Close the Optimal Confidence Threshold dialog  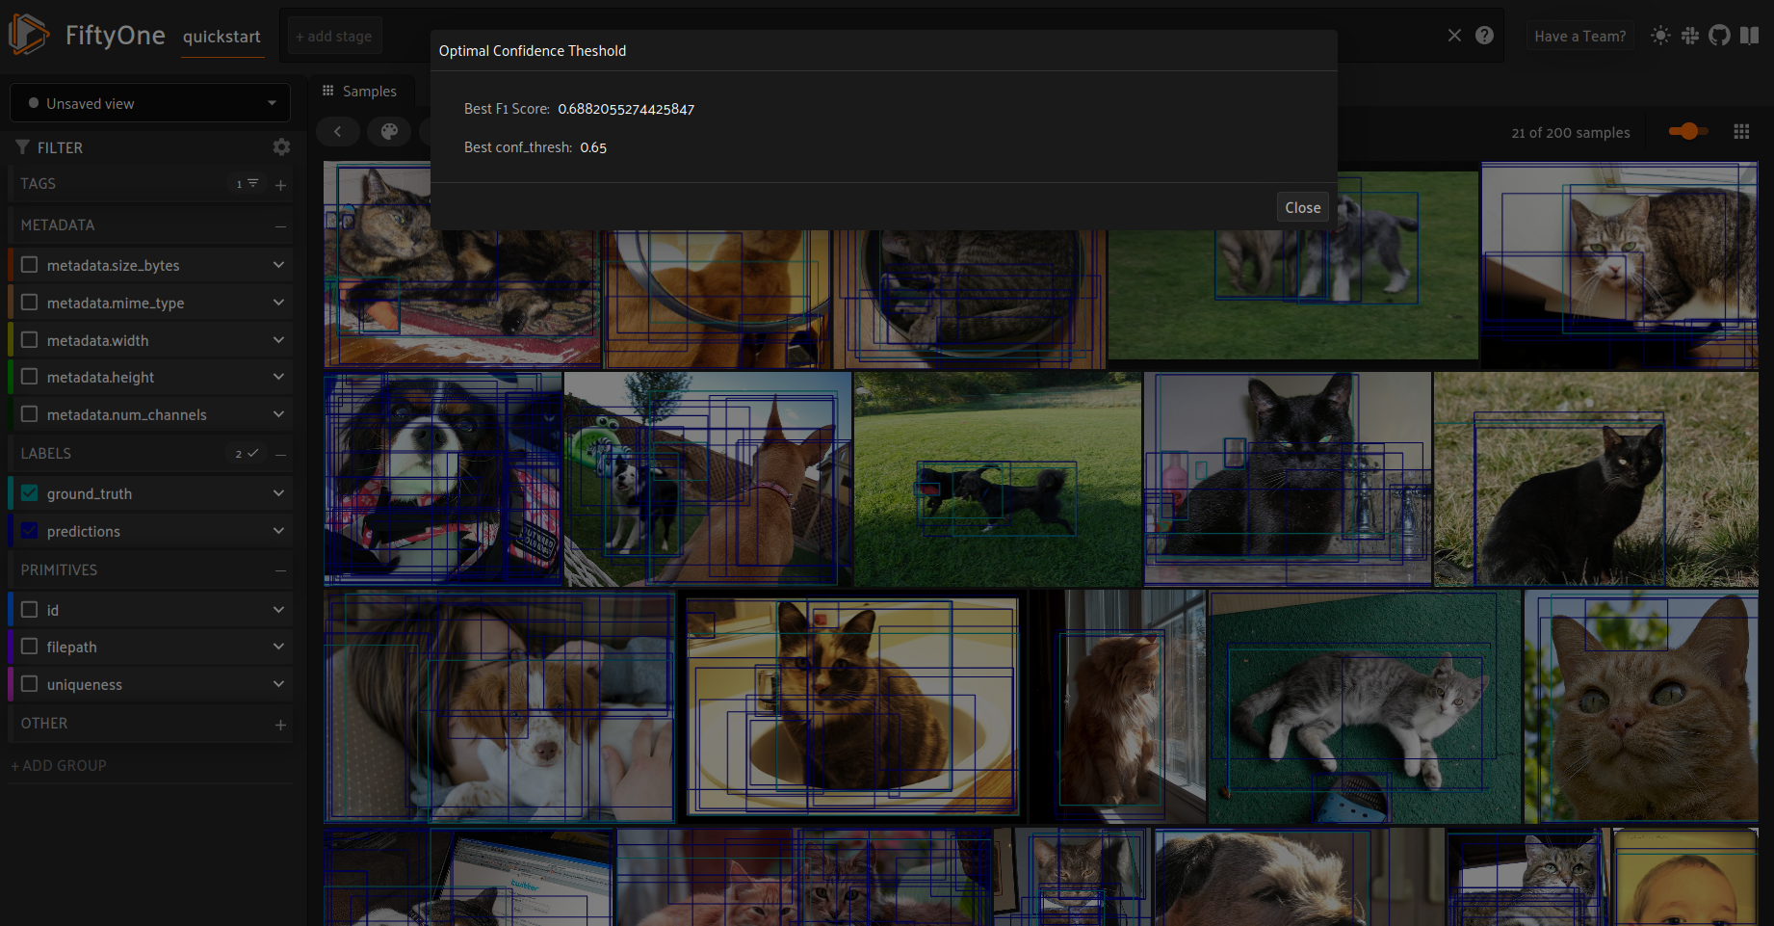pyautogui.click(x=1302, y=207)
